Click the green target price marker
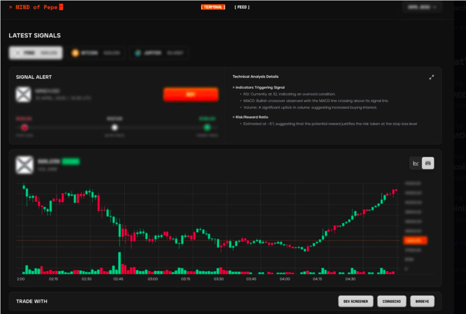466x314 pixels. click(207, 128)
